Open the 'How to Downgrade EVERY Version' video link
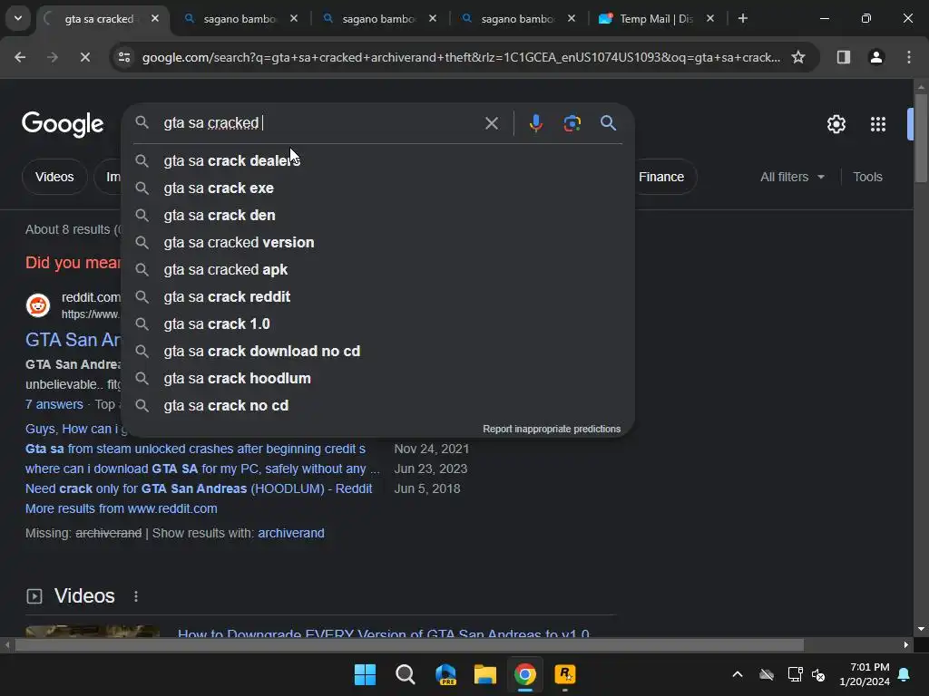The width and height of the screenshot is (929, 696). pyautogui.click(x=384, y=632)
